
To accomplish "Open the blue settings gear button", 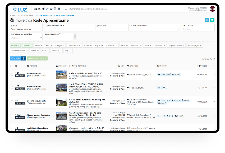I will click(x=207, y=20).
